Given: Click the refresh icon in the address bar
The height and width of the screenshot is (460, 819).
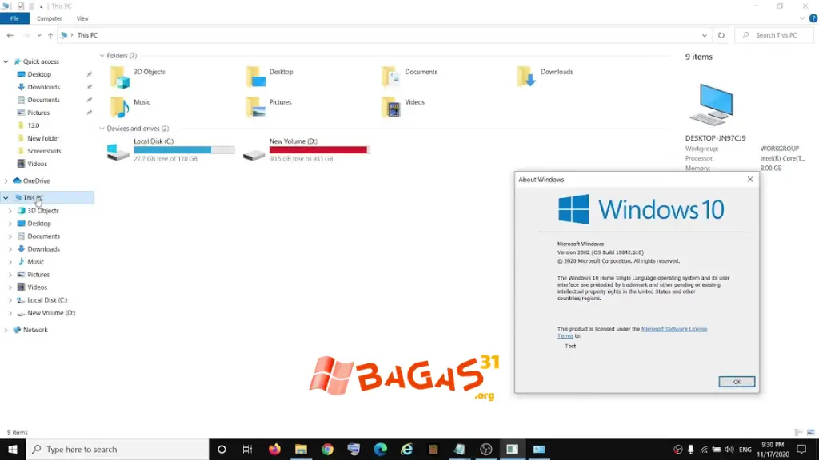Looking at the screenshot, I should pos(722,34).
